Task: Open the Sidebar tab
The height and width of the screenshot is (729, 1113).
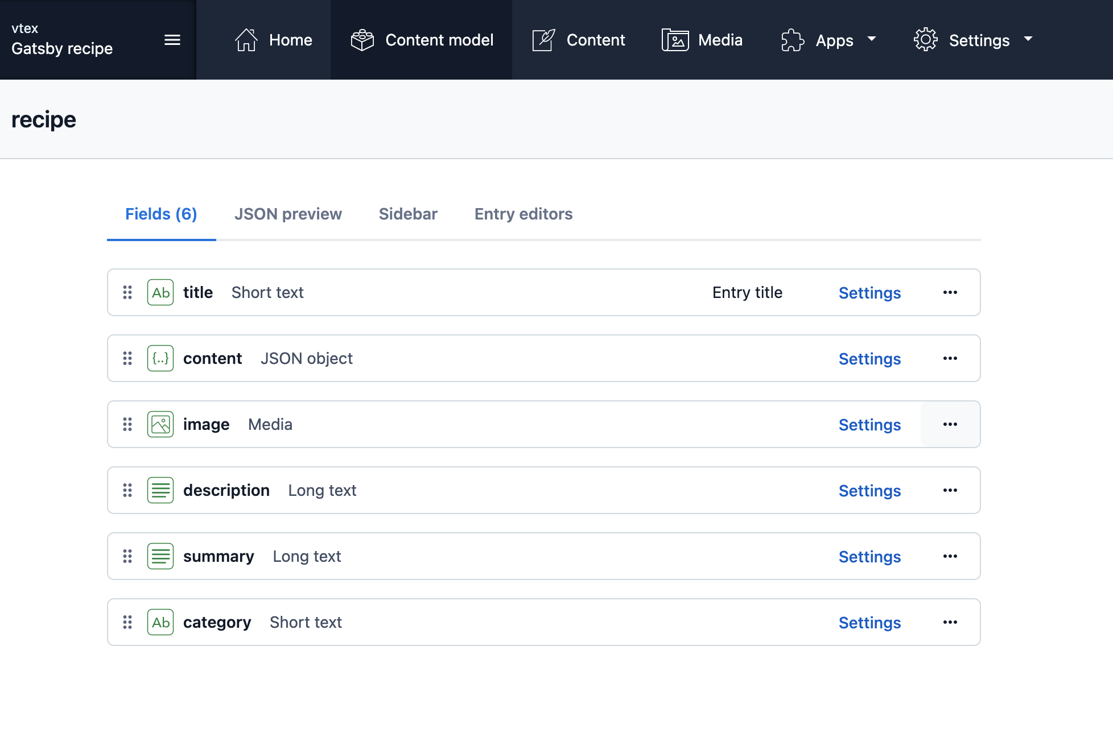Action: tap(408, 214)
